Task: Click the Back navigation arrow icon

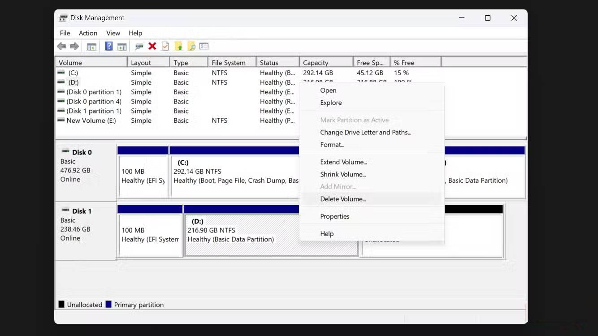Action: click(61, 46)
